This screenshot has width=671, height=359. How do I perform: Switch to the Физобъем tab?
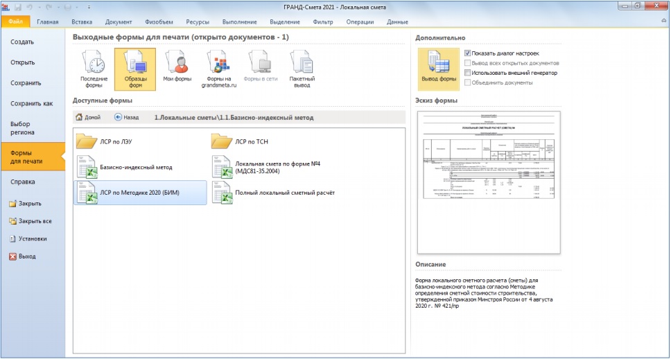[159, 21]
